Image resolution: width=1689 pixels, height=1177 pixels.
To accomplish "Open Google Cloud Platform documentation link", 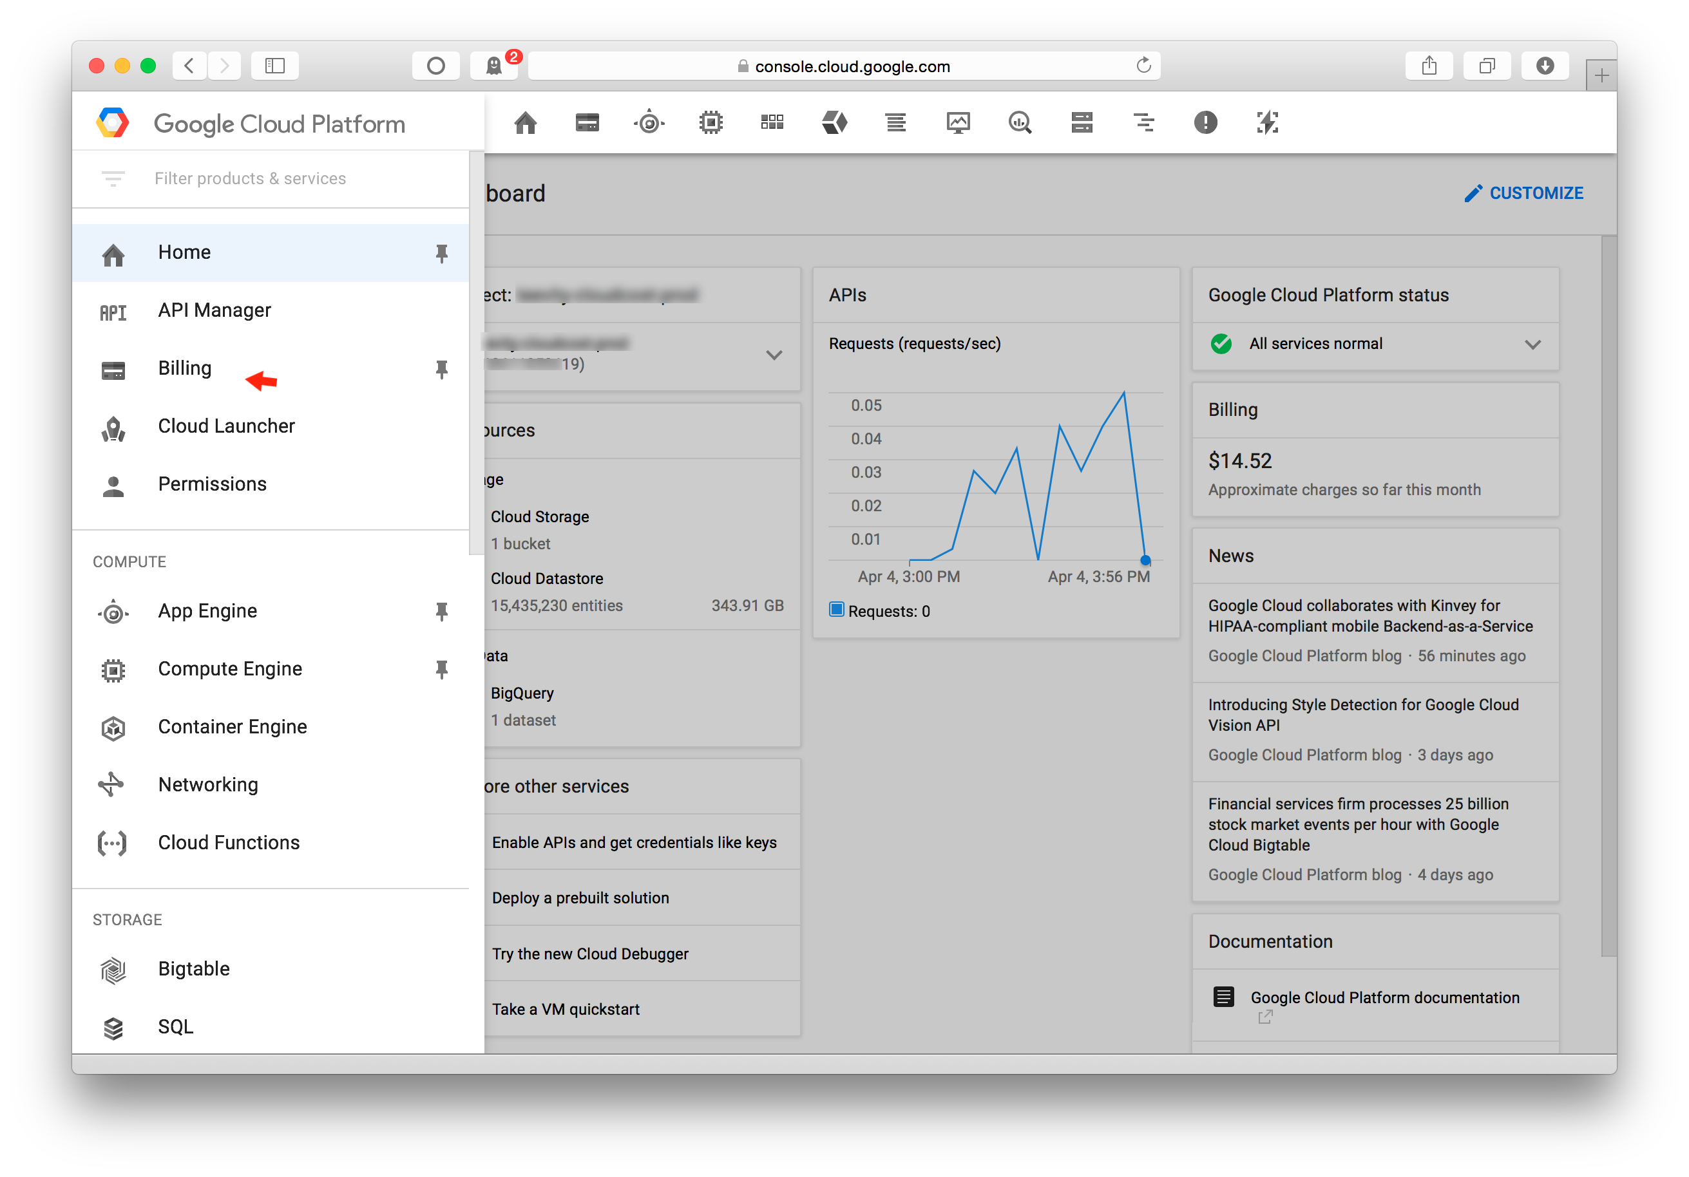I will (1384, 997).
